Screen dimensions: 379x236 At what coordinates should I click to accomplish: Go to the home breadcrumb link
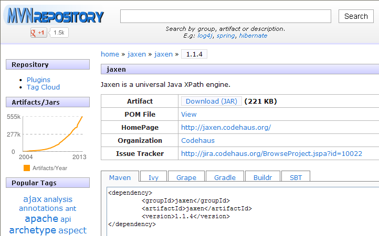pyautogui.click(x=110, y=54)
